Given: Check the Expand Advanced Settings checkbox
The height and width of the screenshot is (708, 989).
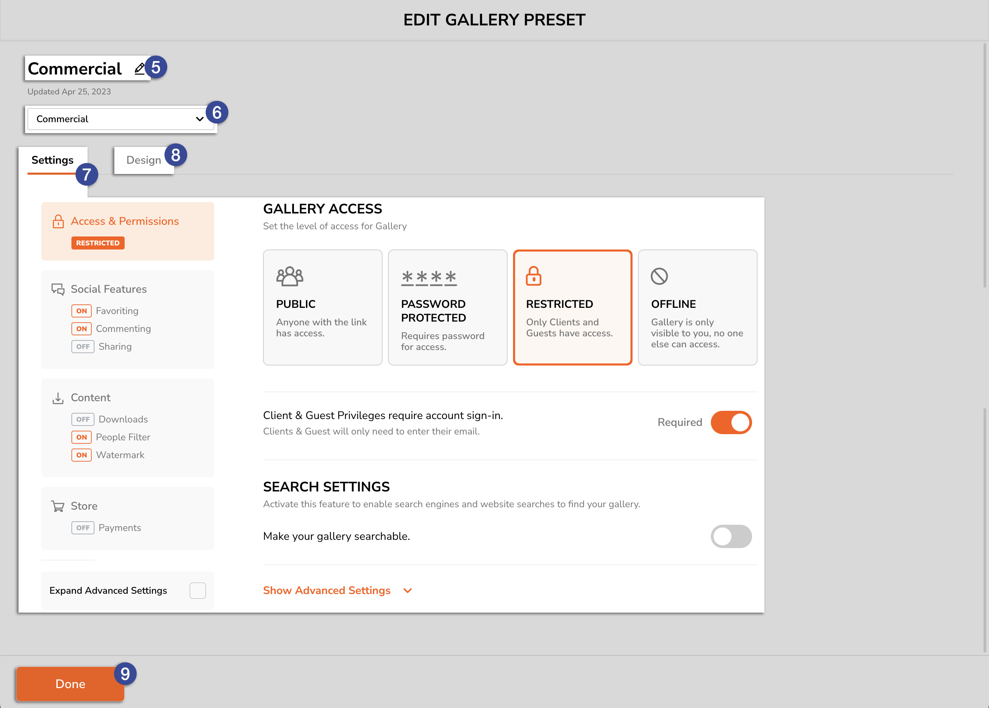Looking at the screenshot, I should pos(197,590).
